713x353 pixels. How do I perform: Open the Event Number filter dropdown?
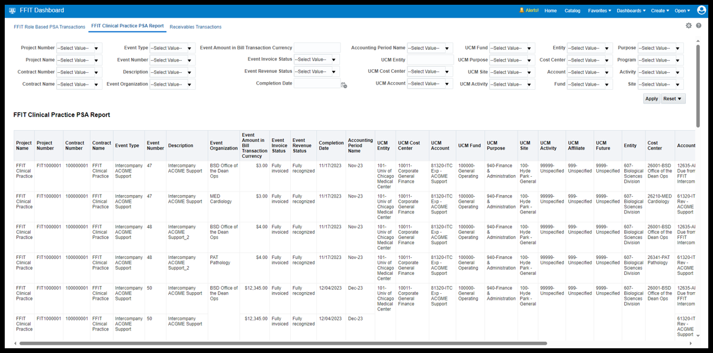172,60
